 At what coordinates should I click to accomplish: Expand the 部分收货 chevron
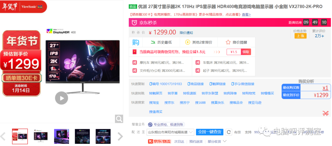click(225, 141)
